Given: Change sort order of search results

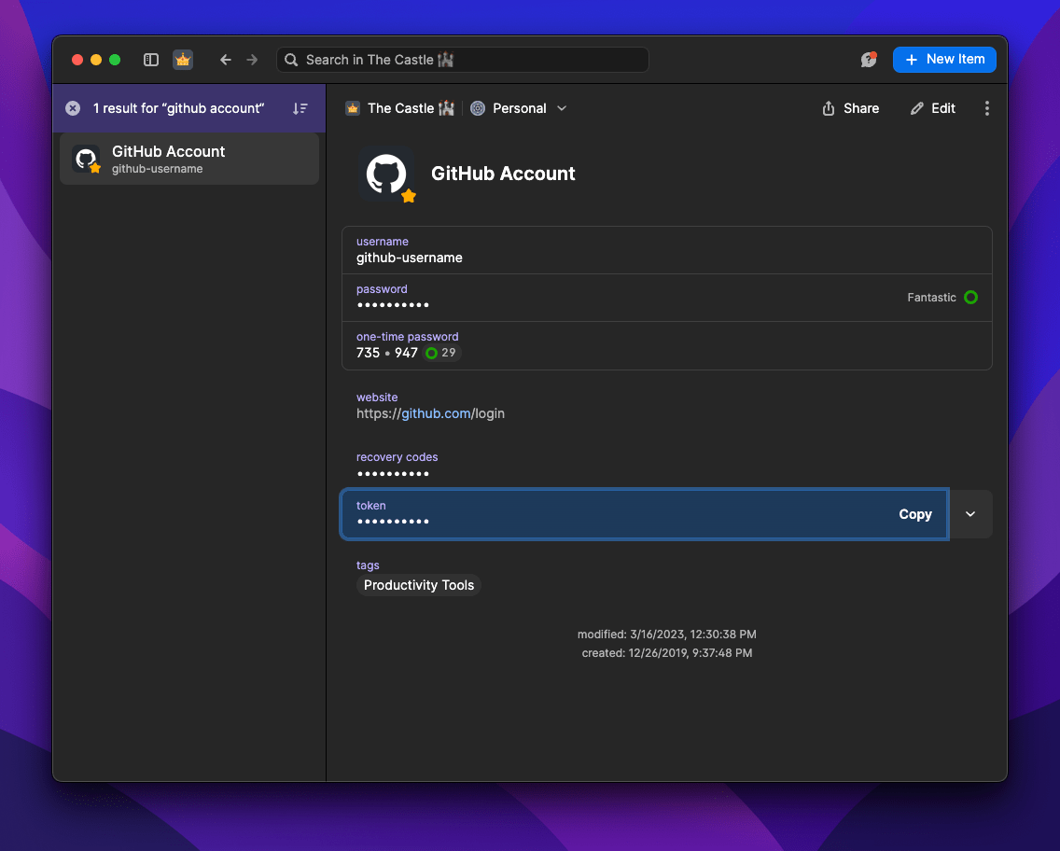Looking at the screenshot, I should pyautogui.click(x=300, y=108).
